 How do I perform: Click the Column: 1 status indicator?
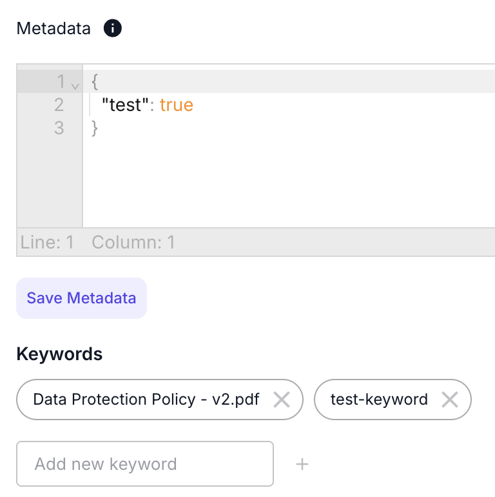133,243
